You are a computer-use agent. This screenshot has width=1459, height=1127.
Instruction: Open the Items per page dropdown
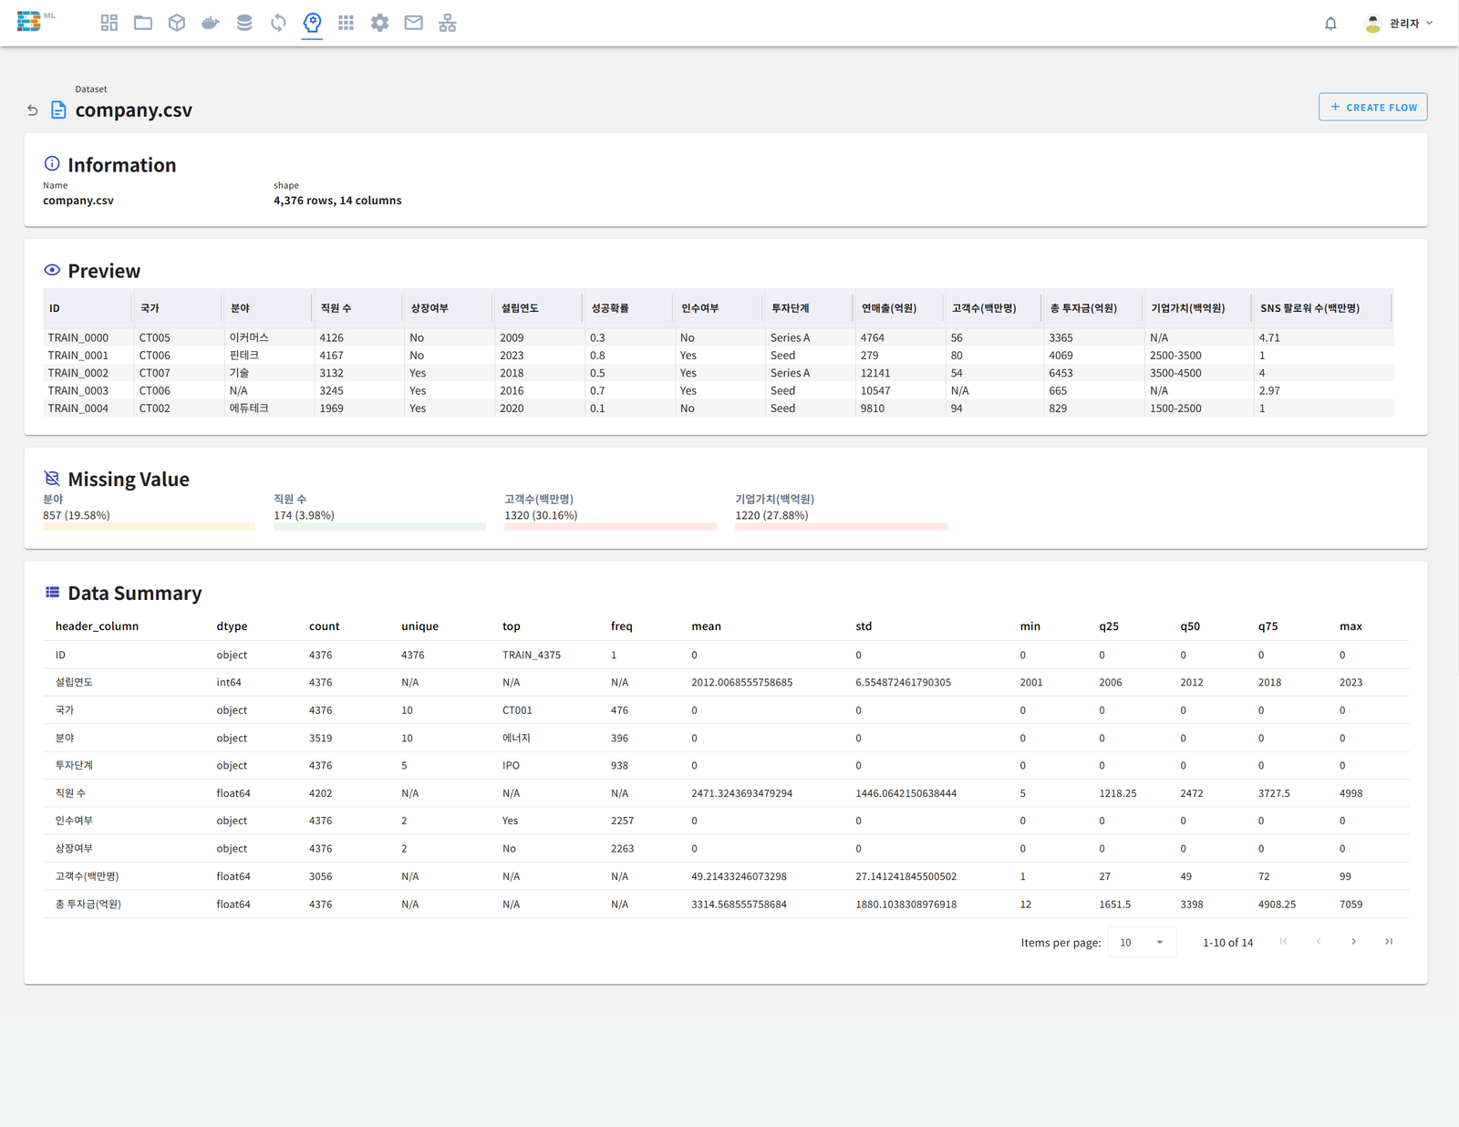point(1142,942)
